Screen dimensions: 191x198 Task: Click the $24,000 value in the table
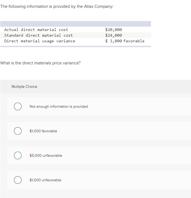pyautogui.click(x=114, y=35)
